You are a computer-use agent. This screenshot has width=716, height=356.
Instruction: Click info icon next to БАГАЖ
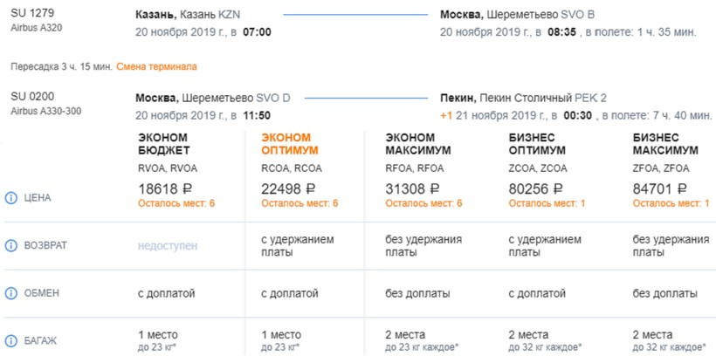pos(11,339)
